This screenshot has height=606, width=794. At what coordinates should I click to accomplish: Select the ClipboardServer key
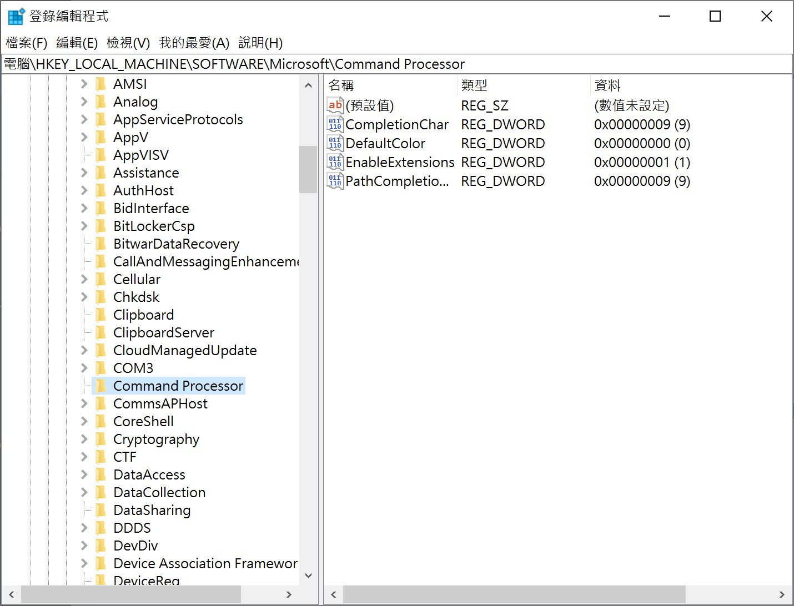click(x=164, y=332)
